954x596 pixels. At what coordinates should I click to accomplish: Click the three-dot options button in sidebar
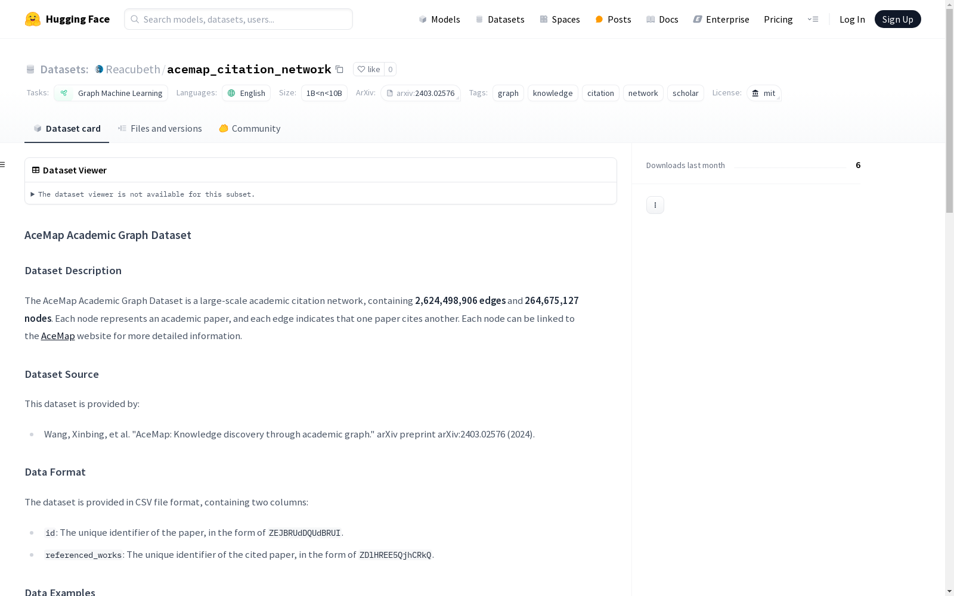[x=655, y=205]
